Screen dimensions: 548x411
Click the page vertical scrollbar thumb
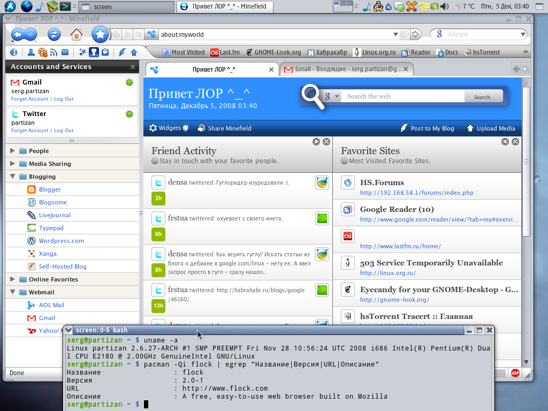click(x=526, y=162)
